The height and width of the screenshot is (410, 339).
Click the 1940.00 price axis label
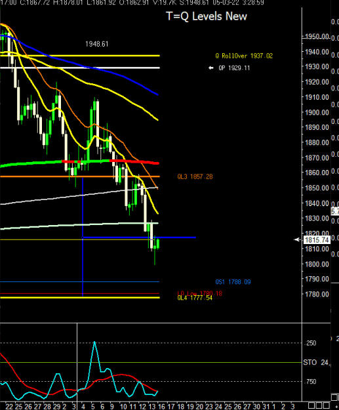click(317, 52)
